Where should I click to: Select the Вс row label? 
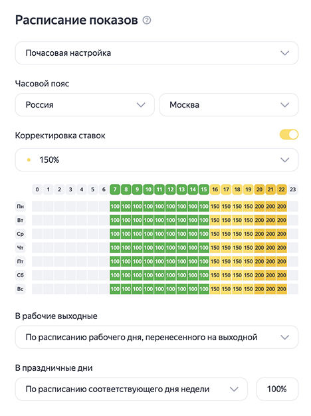coord(21,289)
